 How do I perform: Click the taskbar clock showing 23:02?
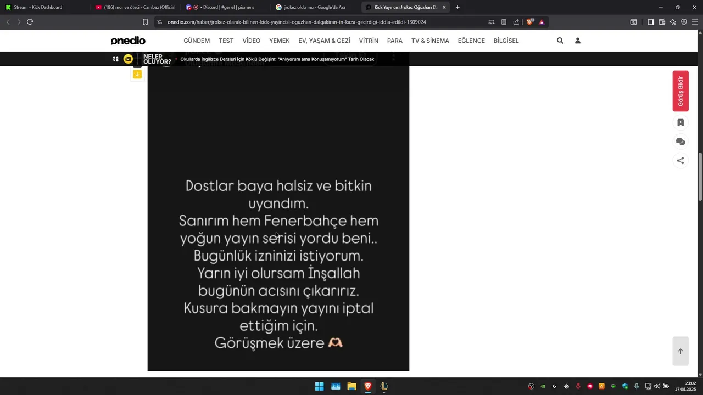(x=686, y=386)
